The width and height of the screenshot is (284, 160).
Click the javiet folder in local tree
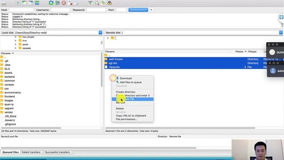[25, 44]
